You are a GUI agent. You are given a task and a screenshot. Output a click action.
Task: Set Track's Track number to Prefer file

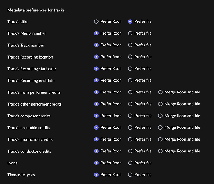pyautogui.click(x=130, y=45)
